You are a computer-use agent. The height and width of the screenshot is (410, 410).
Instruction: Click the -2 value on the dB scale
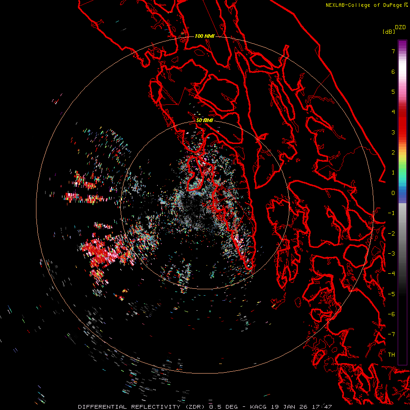click(x=391, y=234)
